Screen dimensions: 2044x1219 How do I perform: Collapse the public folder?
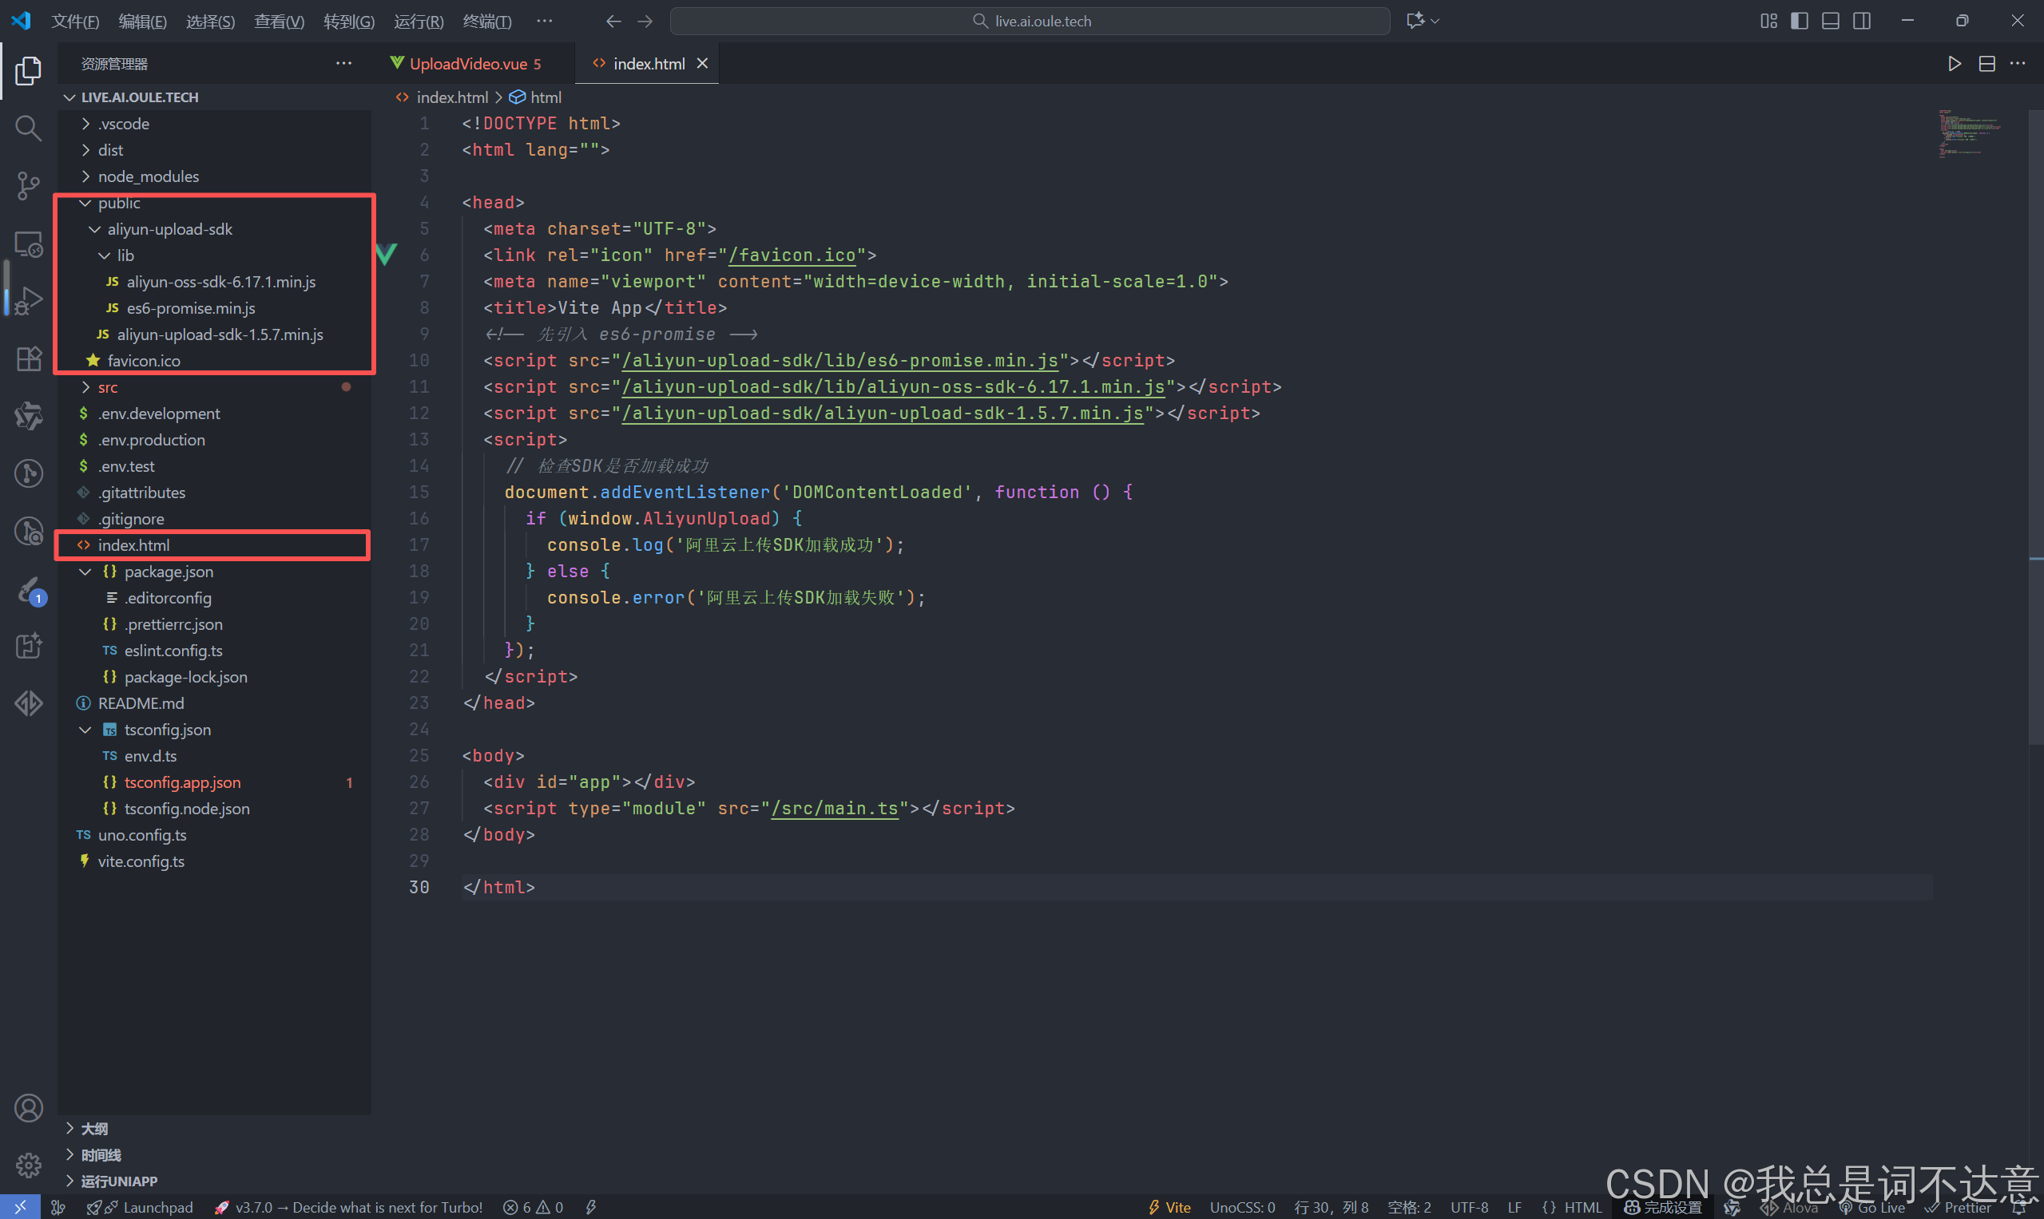(x=118, y=203)
